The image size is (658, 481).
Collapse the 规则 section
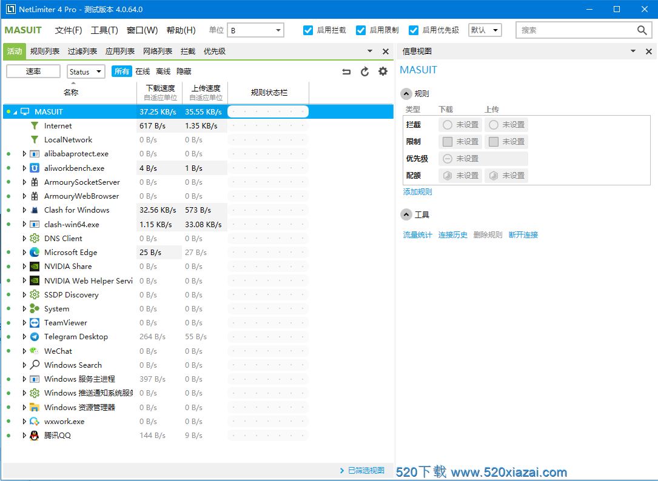[x=406, y=94]
